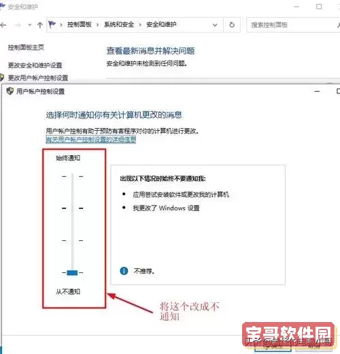Go up one level with up arrow
Viewport: 340px width, 354px height.
(40, 25)
